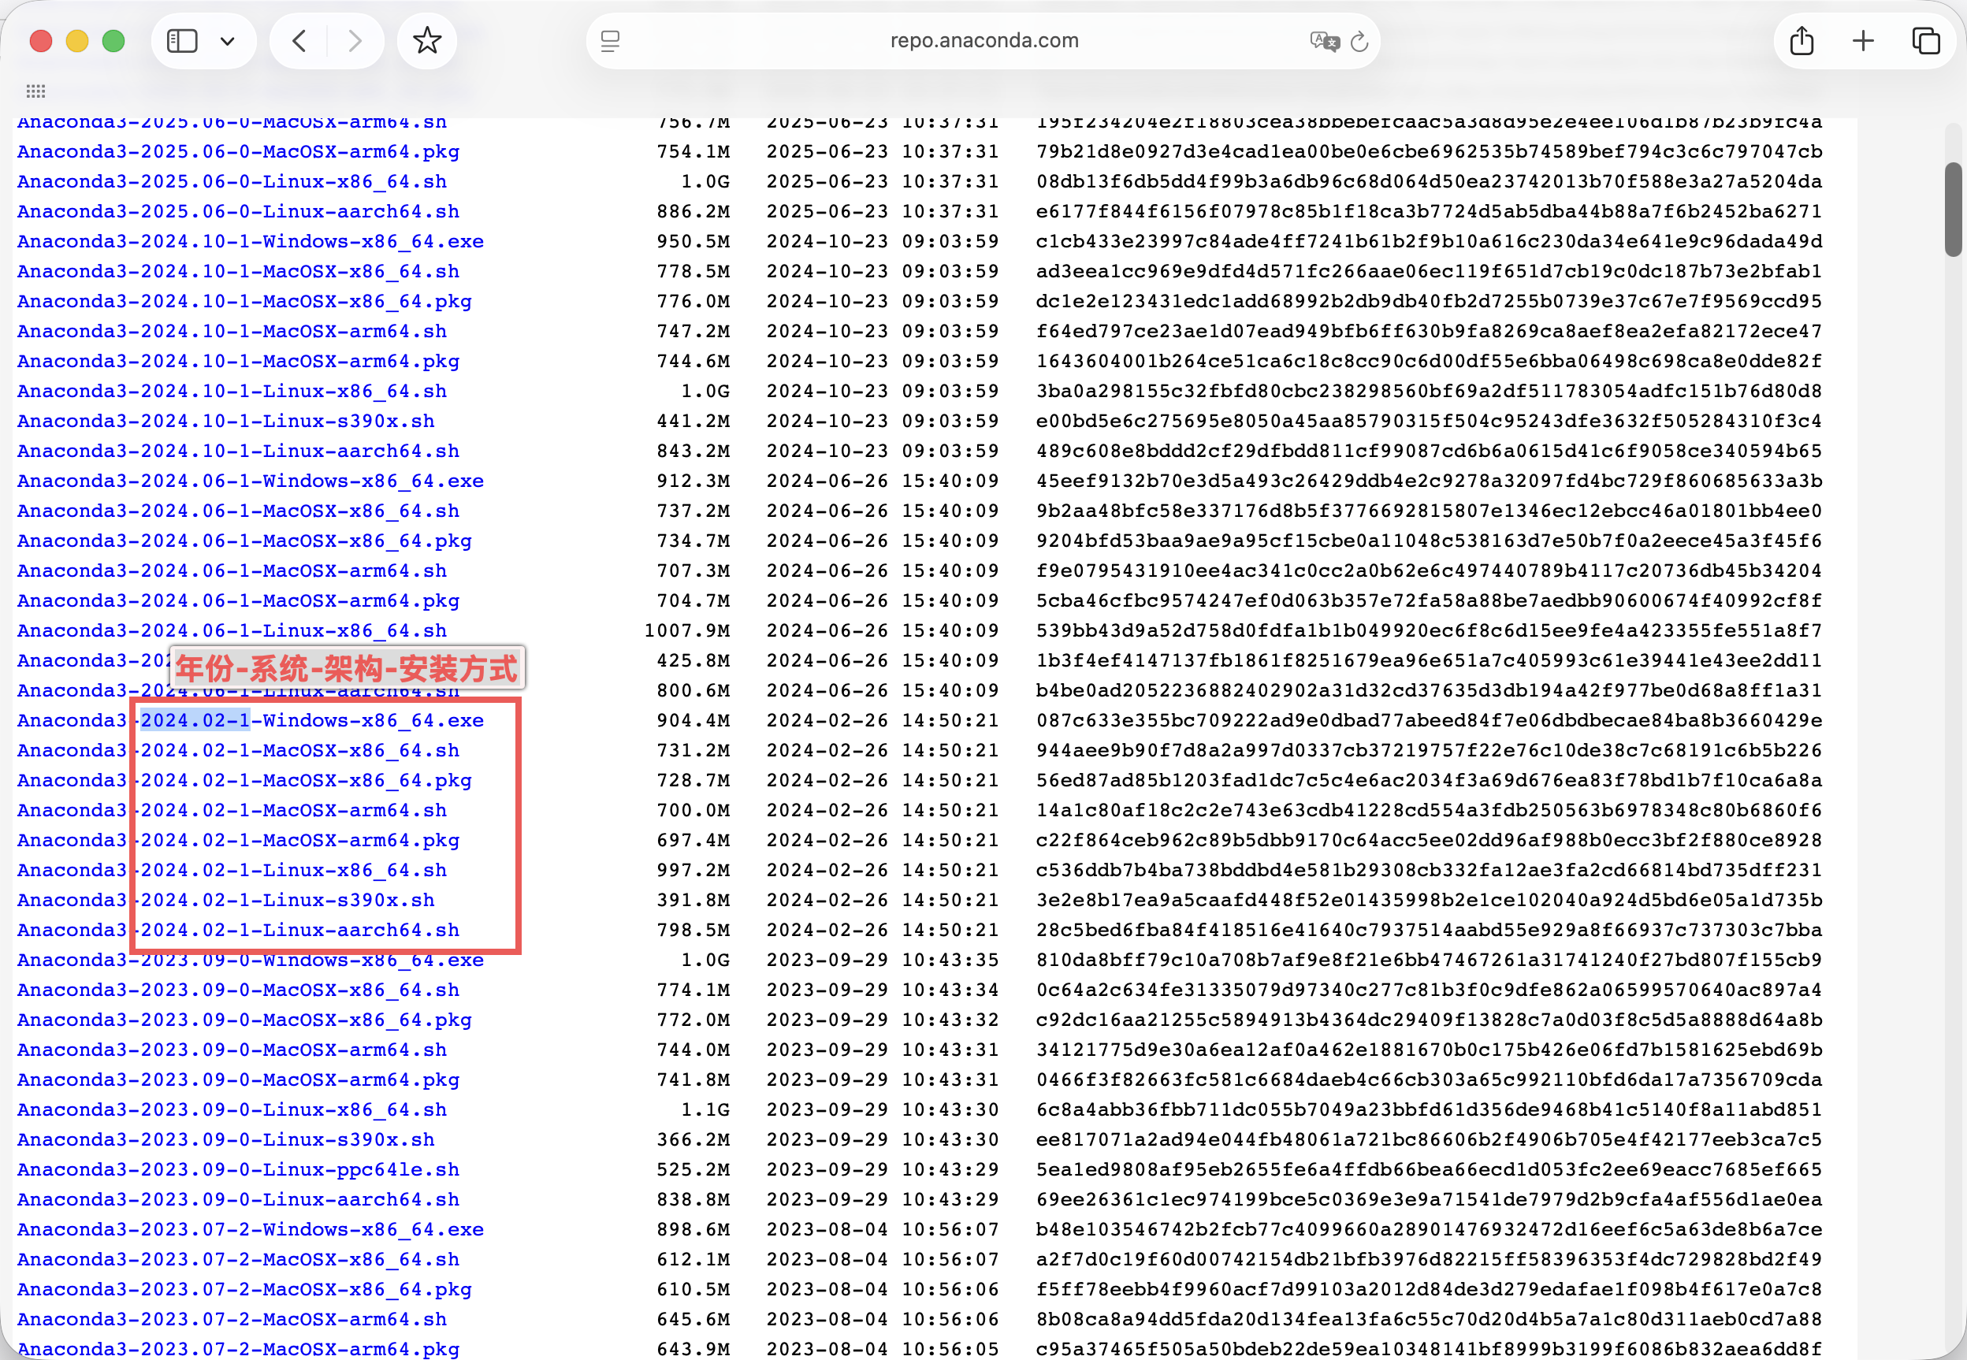
Task: Click Anaconda3-2024.10-1-Linux-s390x.sh link
Action: 226,421
